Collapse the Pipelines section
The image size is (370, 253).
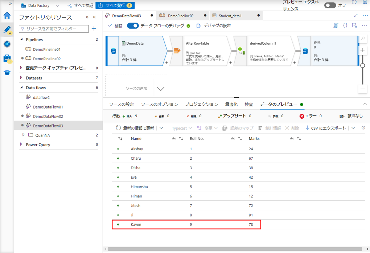pyautogui.click(x=21, y=40)
